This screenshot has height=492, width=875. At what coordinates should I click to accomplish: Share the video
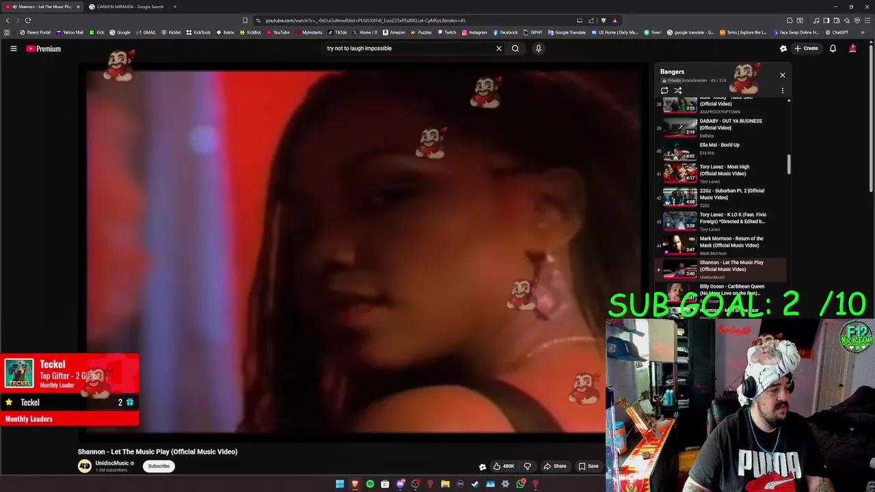[555, 466]
